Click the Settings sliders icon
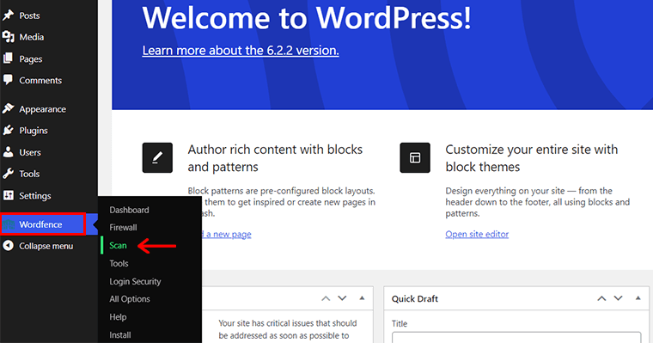 (x=8, y=195)
